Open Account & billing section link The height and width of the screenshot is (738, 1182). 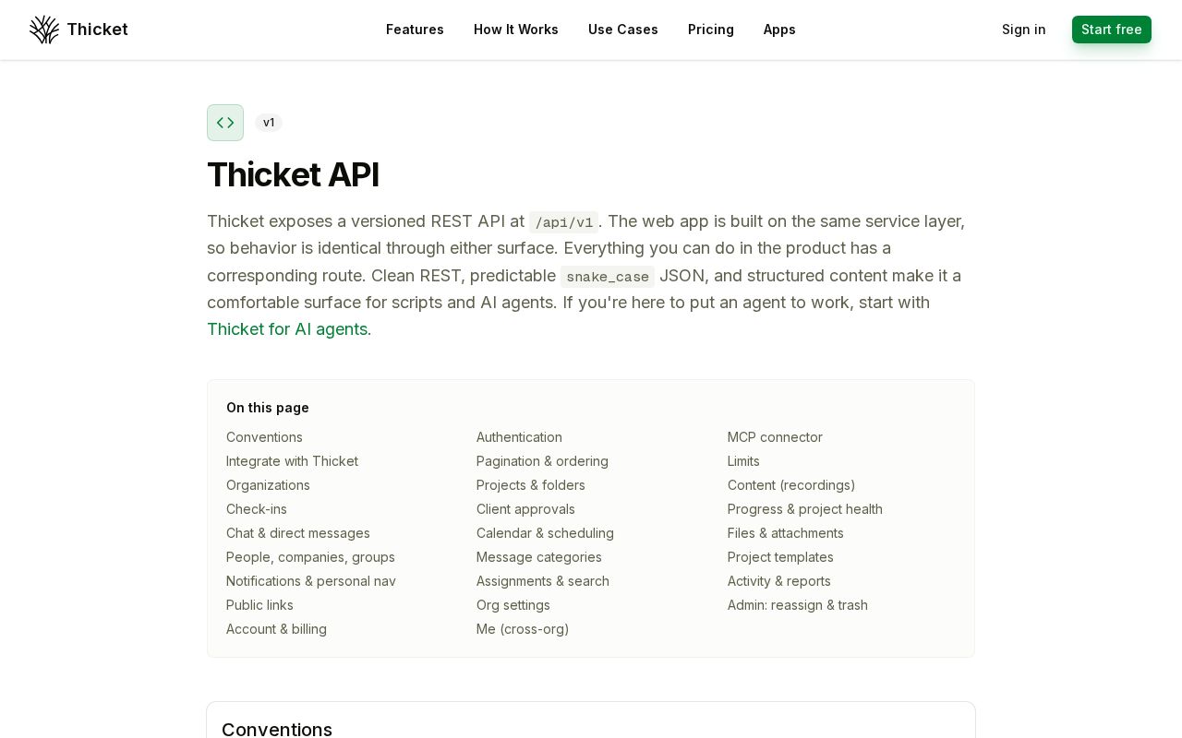pos(276,629)
